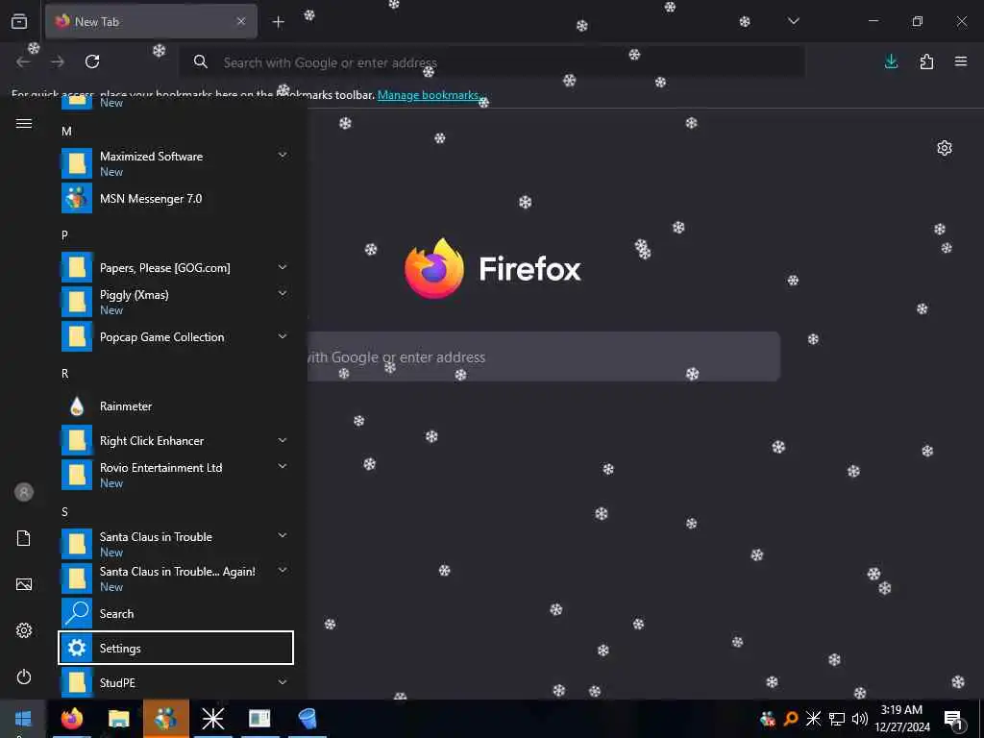Focus the address bar search field
984x738 pixels.
point(491,62)
